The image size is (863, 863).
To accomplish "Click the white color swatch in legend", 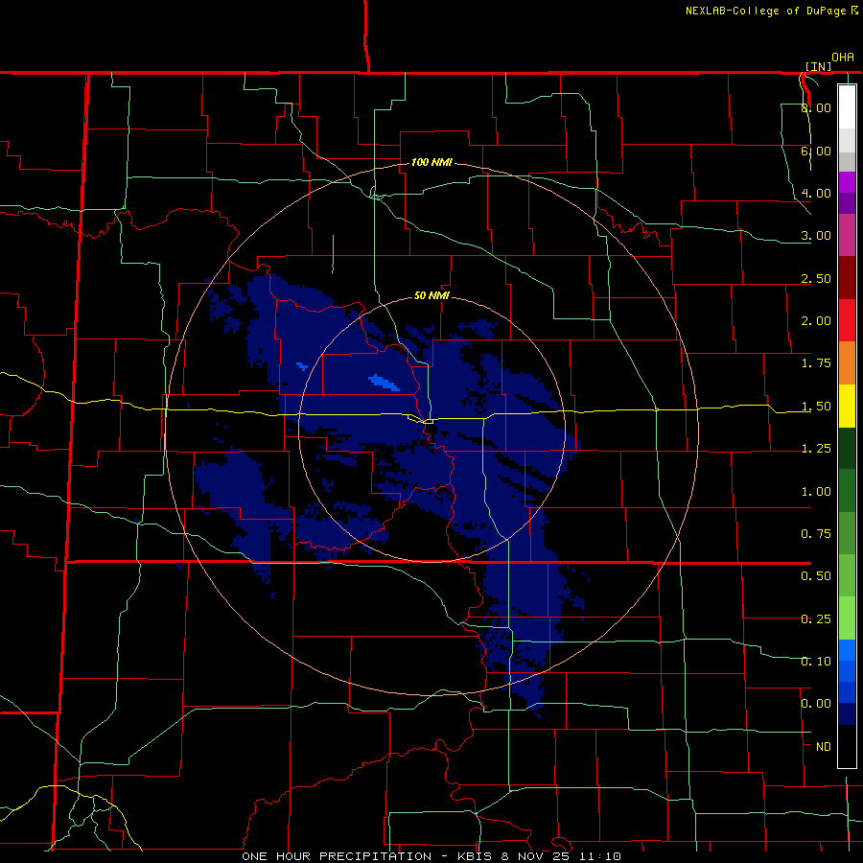I will (x=847, y=106).
